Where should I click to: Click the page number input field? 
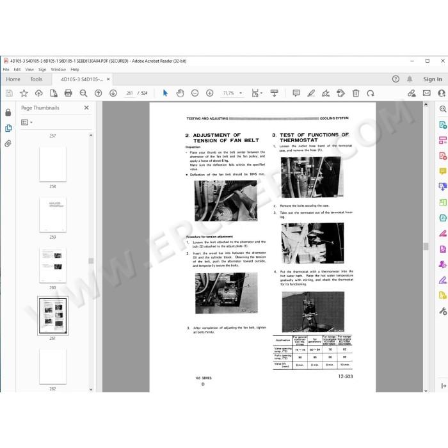click(129, 93)
